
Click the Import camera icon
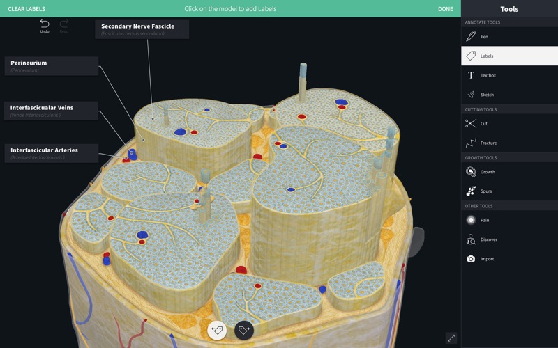[471, 259]
